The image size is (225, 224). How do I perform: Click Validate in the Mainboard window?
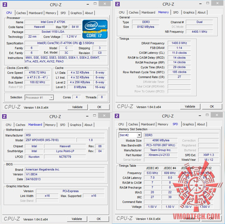77,219
